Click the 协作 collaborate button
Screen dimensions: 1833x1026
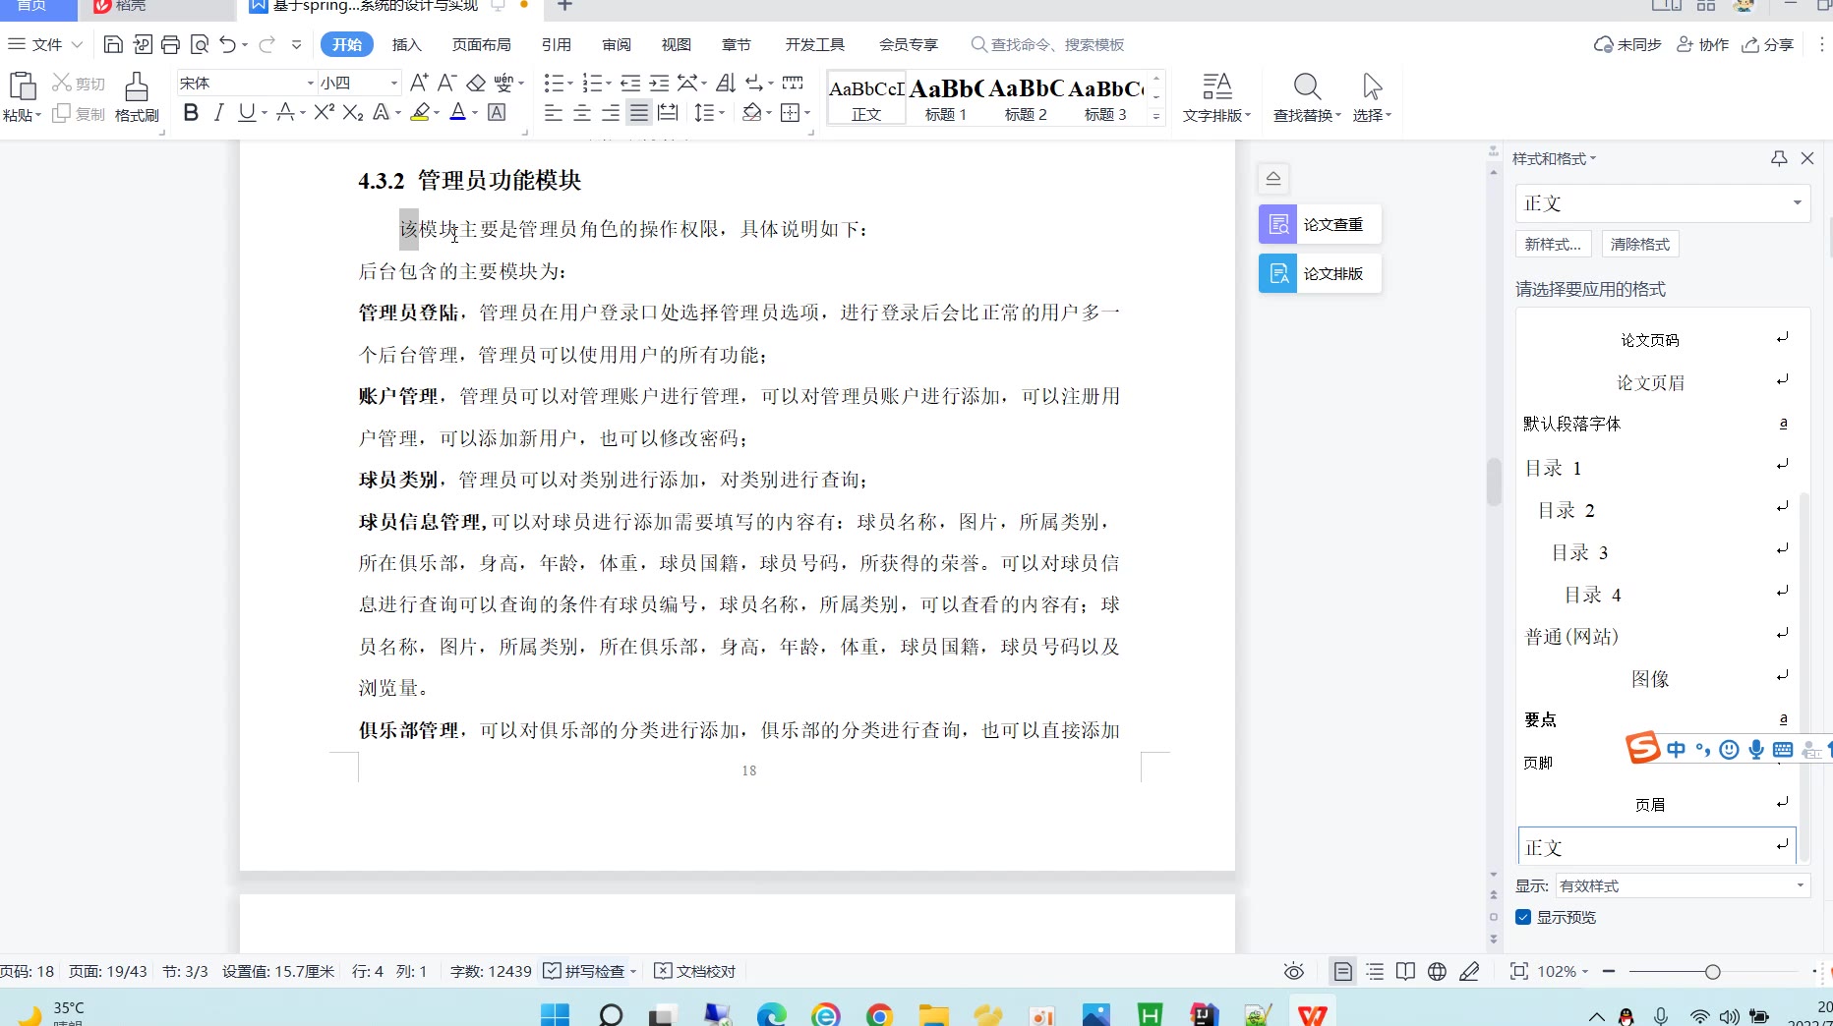[x=1703, y=44]
